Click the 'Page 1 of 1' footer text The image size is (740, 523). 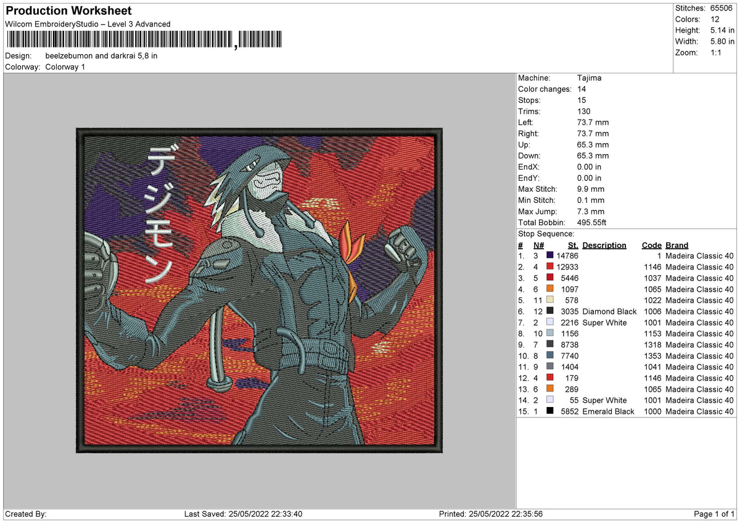(x=714, y=514)
